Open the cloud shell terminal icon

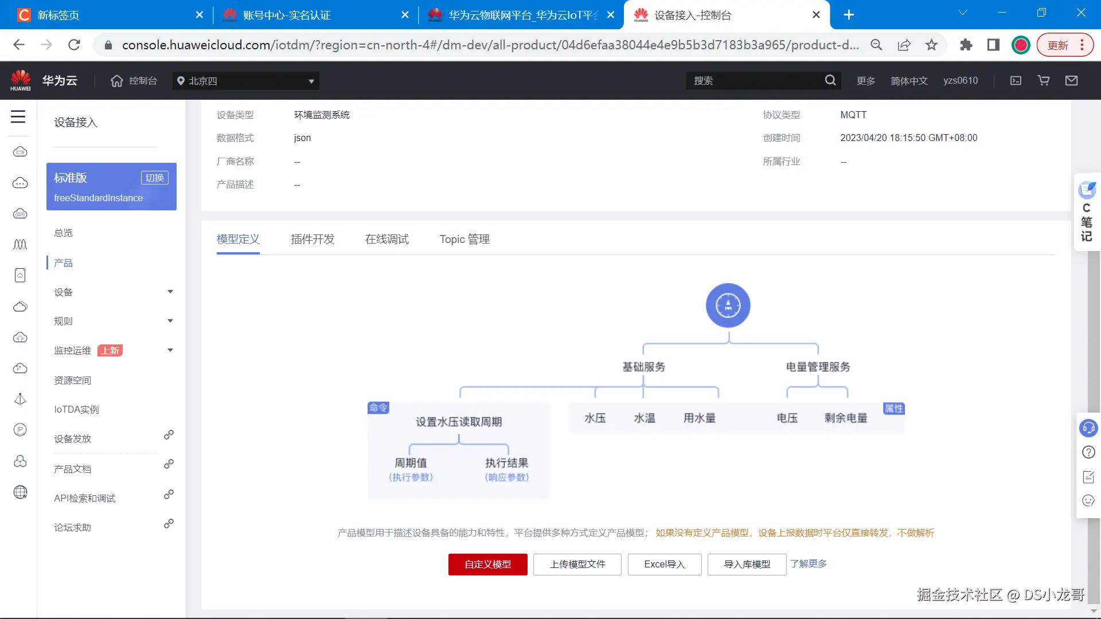click(1016, 81)
